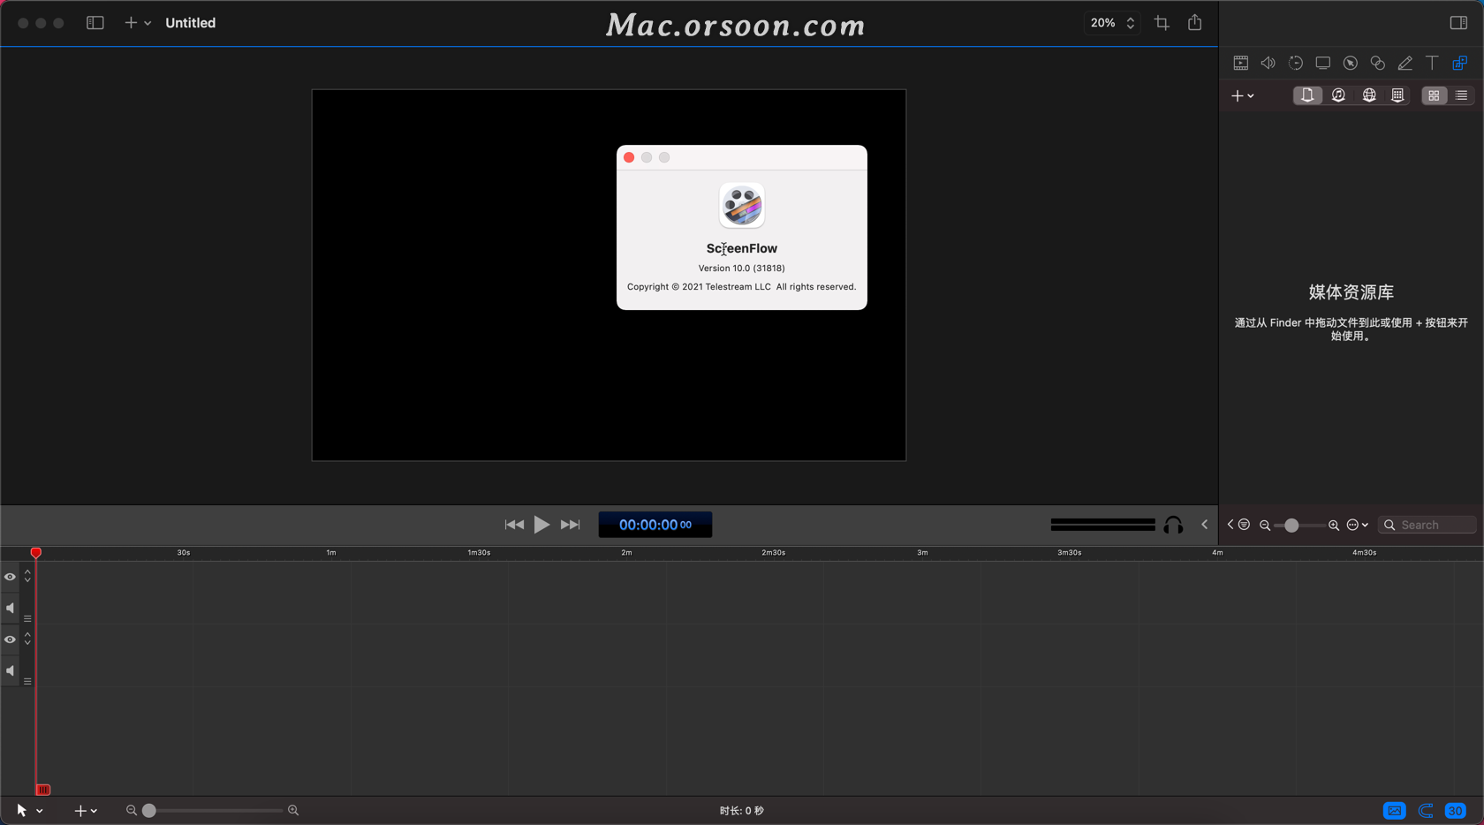Open the Video properties inspector tab

click(1241, 63)
